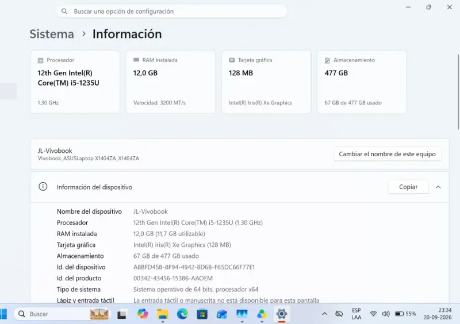
Task: Click the Lápiz y entrada táctil label
Action: 85,300
